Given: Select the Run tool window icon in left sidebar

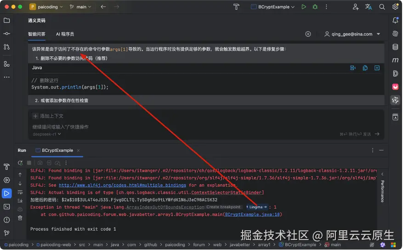Looking at the screenshot, I should pos(7,194).
